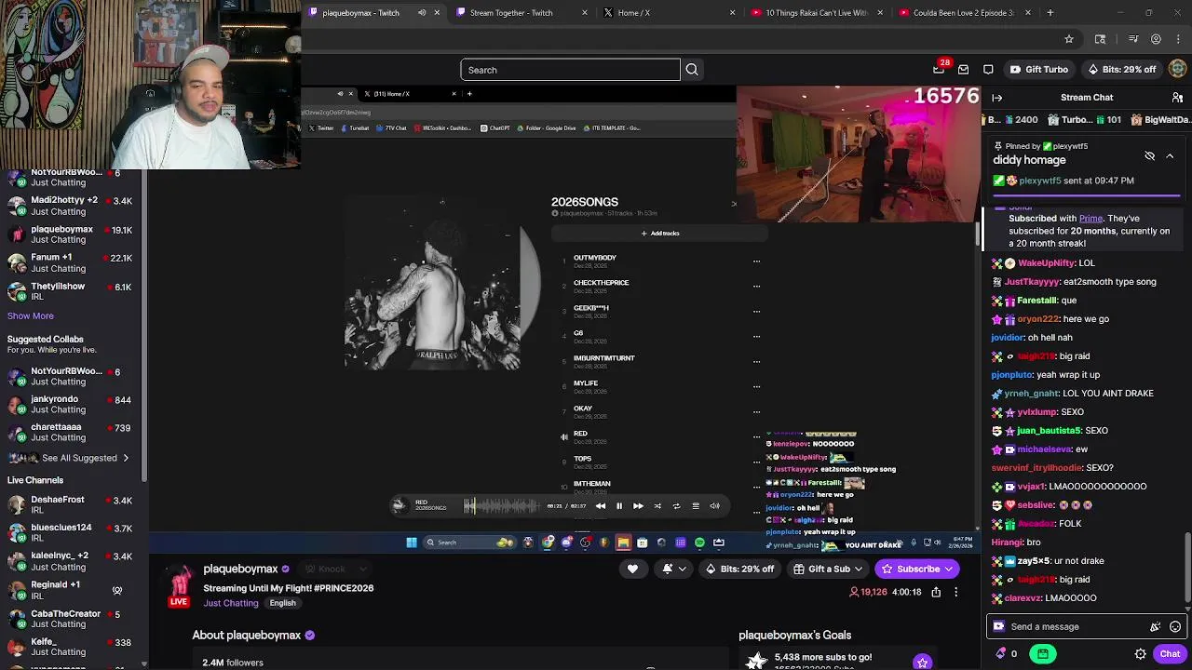The width and height of the screenshot is (1192, 670).
Task: Skip to next track in stream player
Action: point(638,506)
